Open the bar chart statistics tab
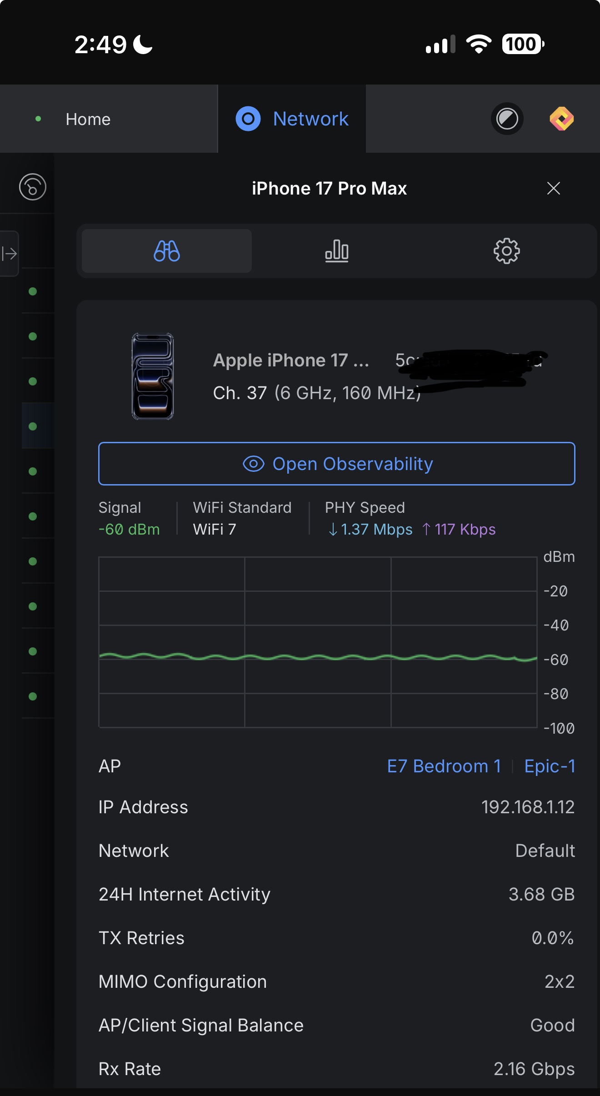 337,251
